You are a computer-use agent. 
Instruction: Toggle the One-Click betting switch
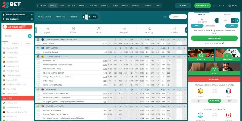202,19
